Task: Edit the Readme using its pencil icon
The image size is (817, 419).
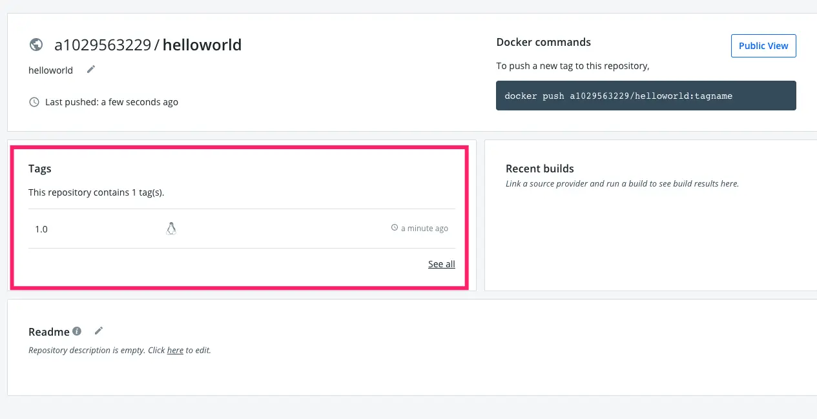Action: 99,331
